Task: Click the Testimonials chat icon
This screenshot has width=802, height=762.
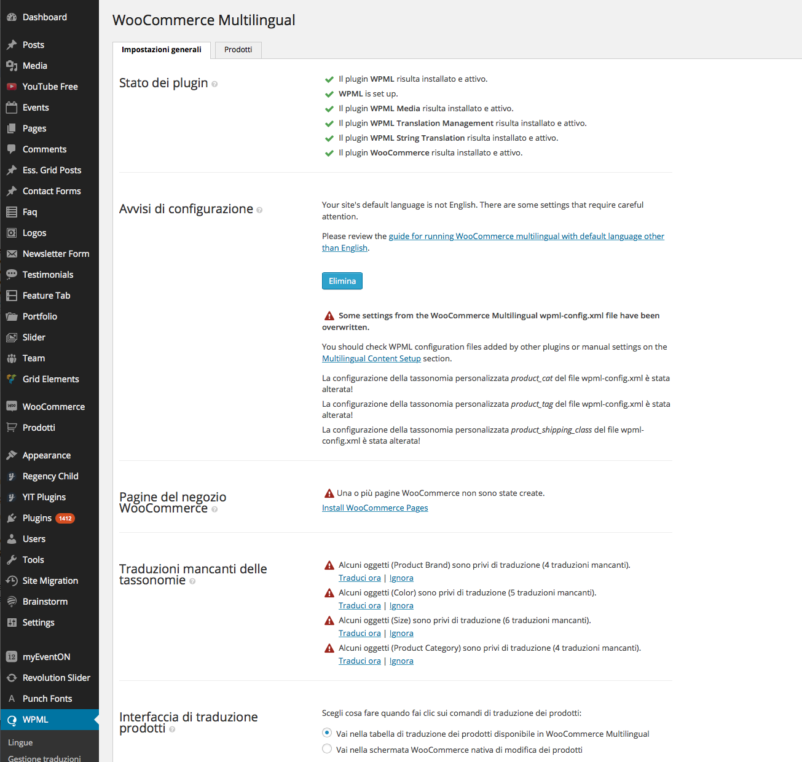Action: (x=12, y=275)
